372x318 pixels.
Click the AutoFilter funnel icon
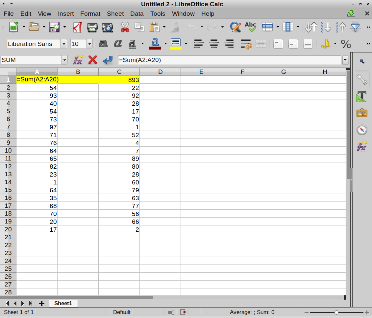(x=355, y=27)
